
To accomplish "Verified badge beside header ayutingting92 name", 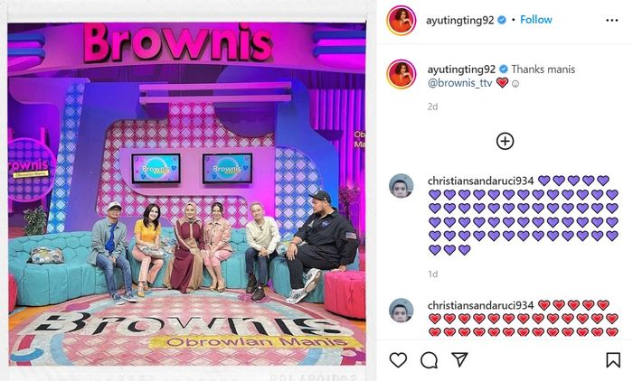I will (x=502, y=20).
